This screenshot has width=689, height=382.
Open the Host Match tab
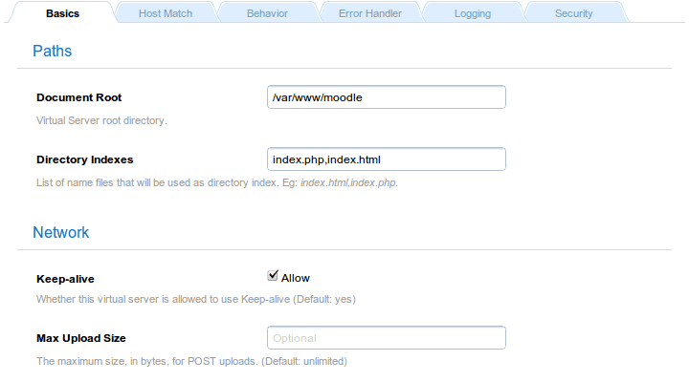pos(165,13)
